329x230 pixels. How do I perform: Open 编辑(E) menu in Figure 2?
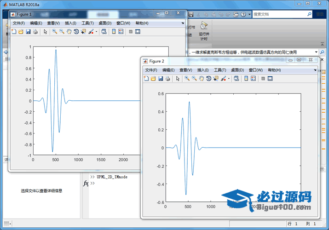pyautogui.click(x=168, y=70)
